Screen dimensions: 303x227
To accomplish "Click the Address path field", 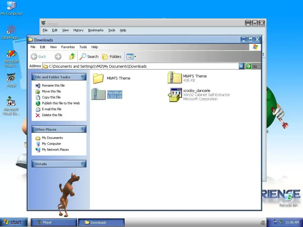I will pos(141,66).
